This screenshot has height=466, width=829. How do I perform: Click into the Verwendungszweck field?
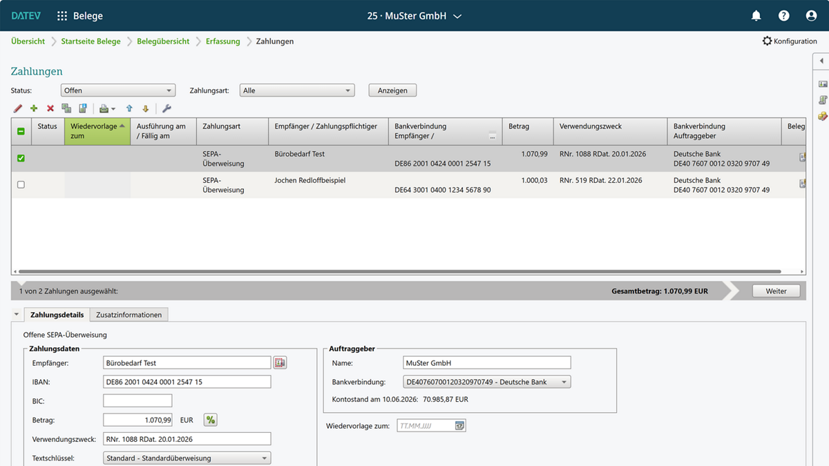click(187, 439)
